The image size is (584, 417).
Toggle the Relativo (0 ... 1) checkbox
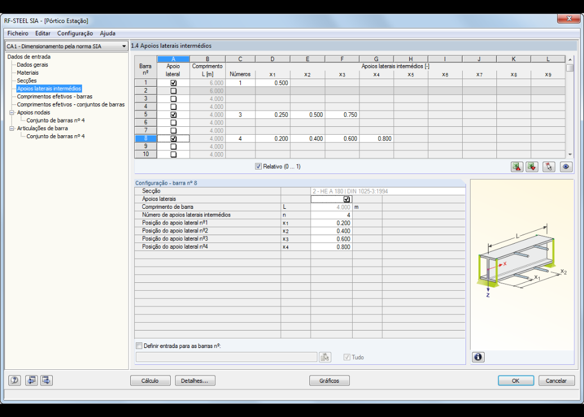258,167
